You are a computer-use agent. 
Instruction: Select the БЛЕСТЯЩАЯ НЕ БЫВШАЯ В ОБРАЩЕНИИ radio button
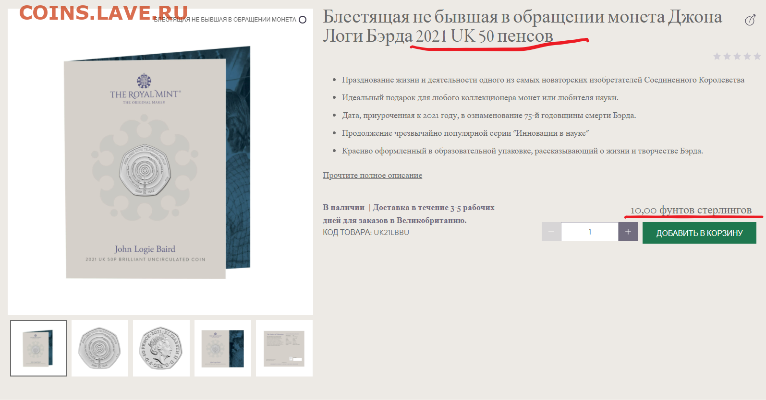(x=303, y=20)
